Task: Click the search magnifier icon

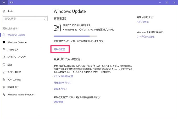Action: click(45, 19)
